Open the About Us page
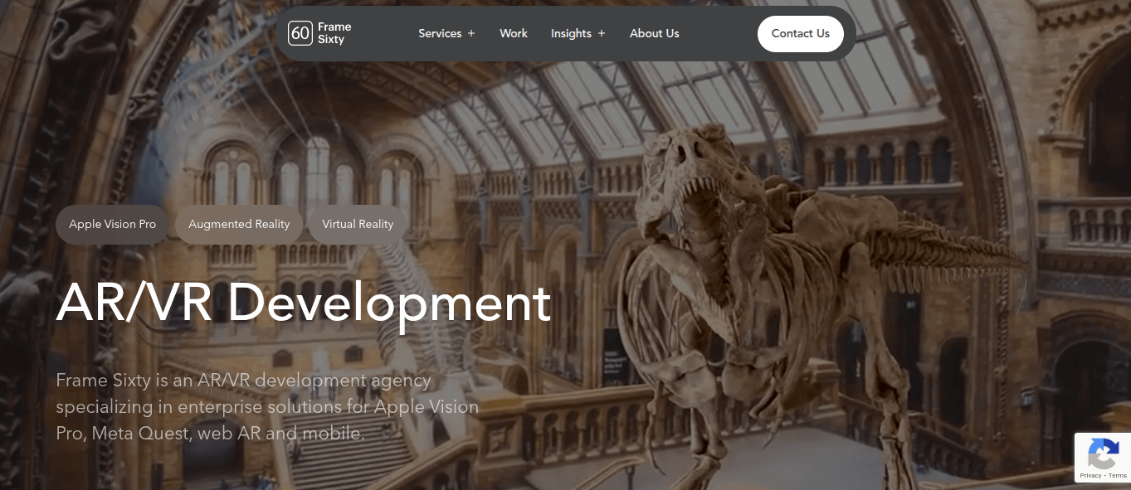 [655, 33]
